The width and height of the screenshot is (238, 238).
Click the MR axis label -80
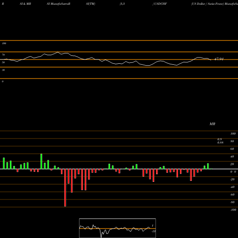click(232, 202)
